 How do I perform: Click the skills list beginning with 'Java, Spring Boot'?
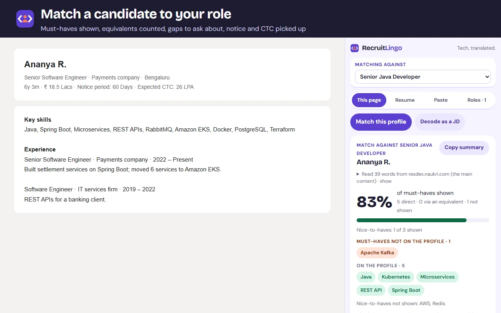click(x=160, y=130)
